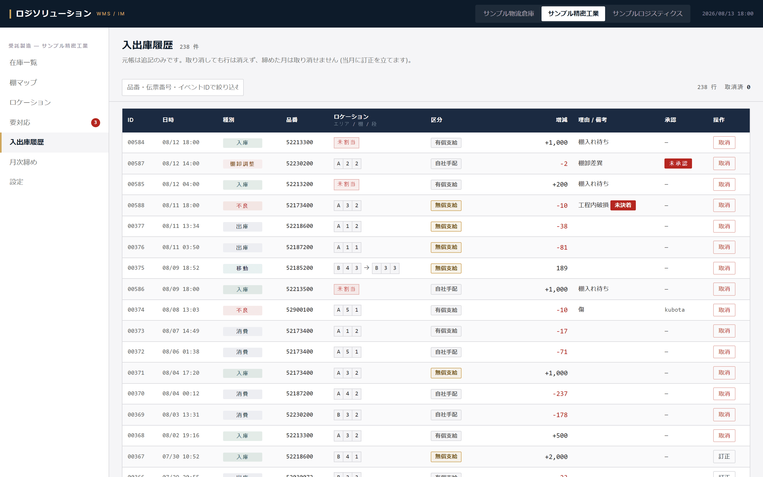Cancel entry 00371
Image resolution: width=763 pixels, height=477 pixels.
(x=724, y=373)
